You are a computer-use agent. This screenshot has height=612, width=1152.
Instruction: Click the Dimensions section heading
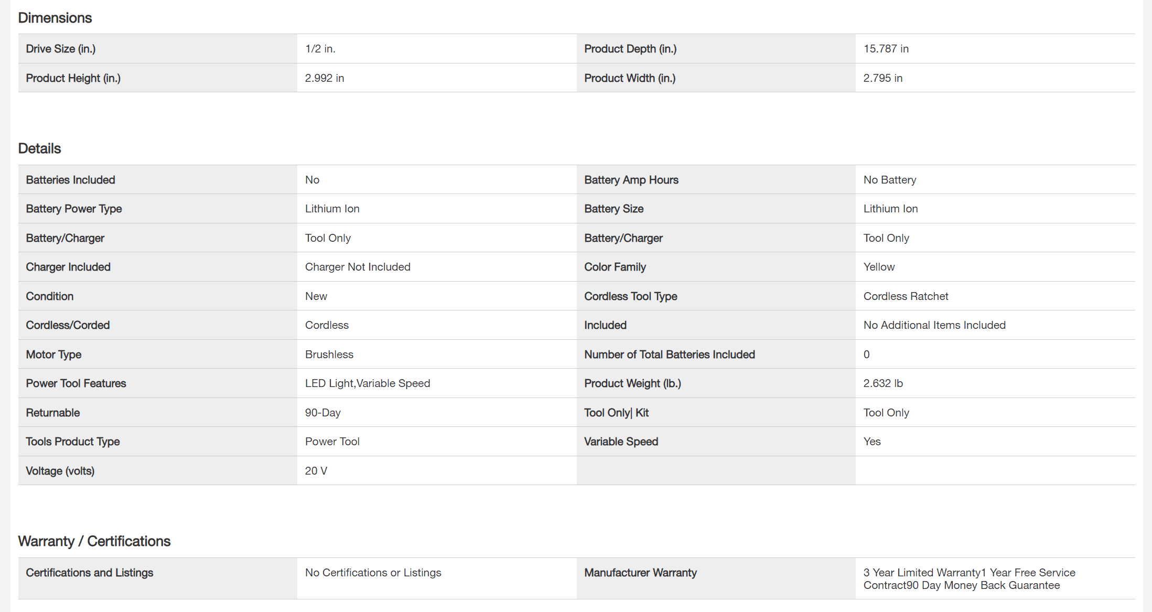[x=55, y=18]
